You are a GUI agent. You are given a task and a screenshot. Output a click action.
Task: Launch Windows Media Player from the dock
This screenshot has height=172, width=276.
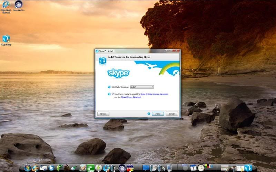[51, 168]
